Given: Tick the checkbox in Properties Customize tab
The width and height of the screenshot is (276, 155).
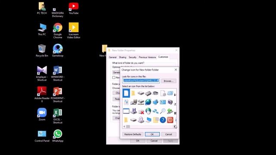Looking at the screenshot, I should [114, 77].
